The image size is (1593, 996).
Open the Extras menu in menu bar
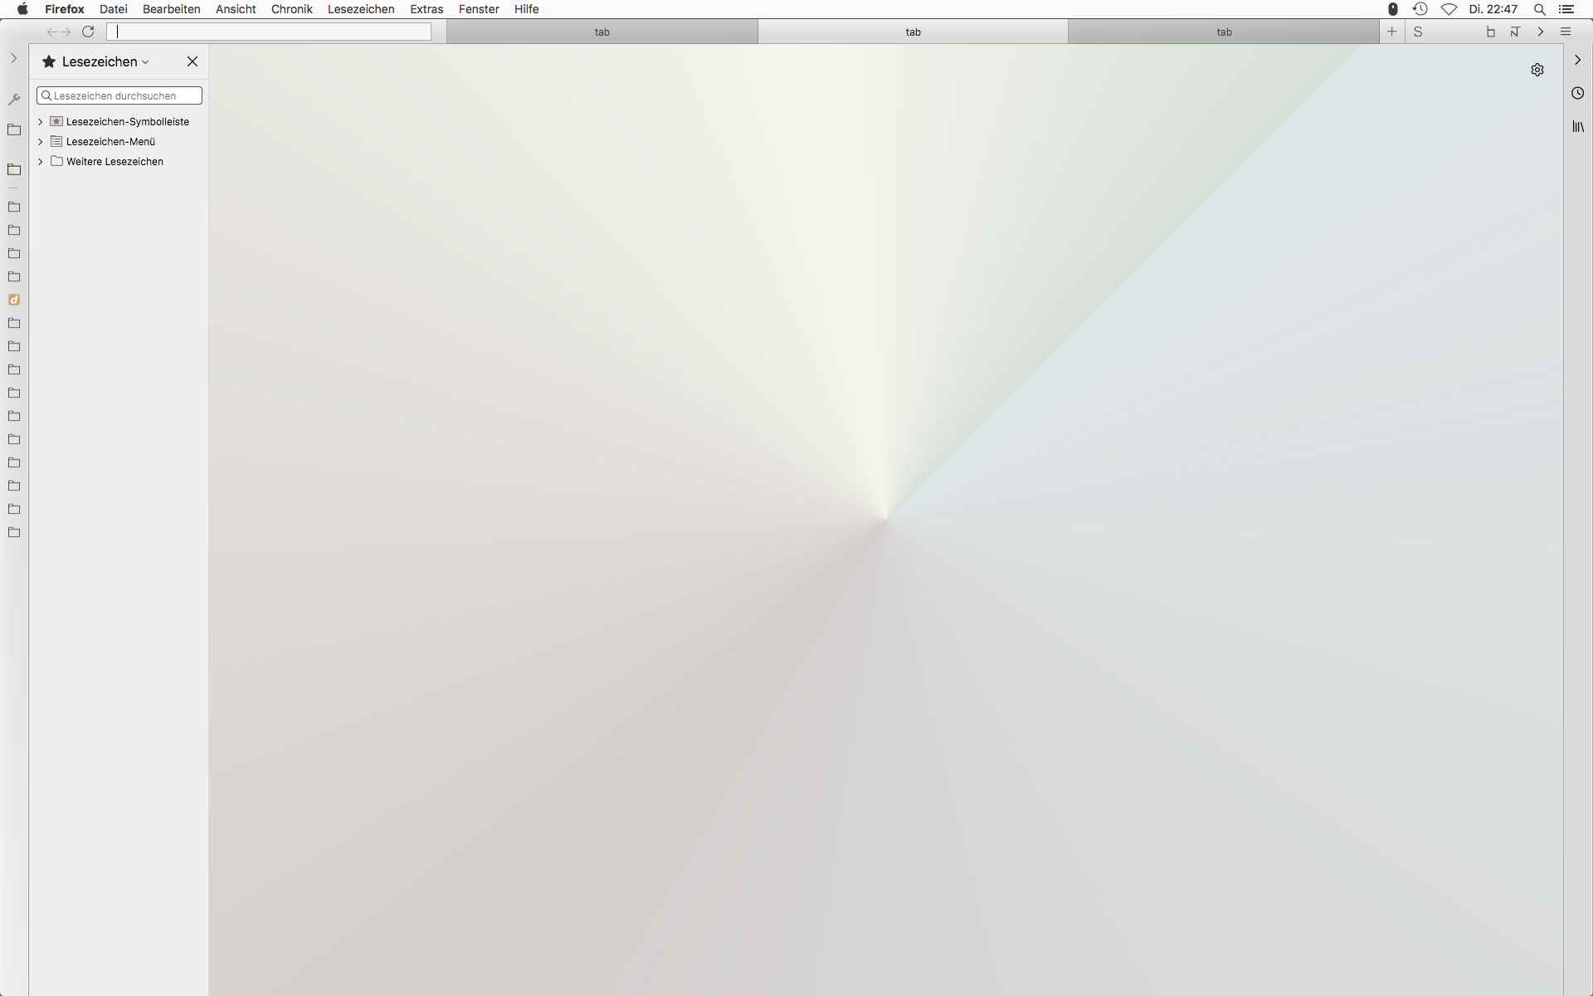pos(426,9)
